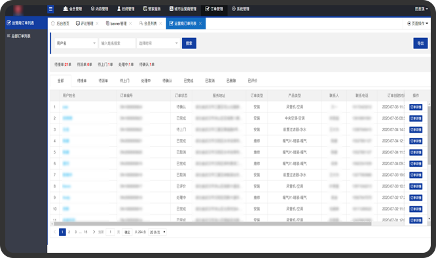
Task: Click the 用户姓名 column header
Action: tap(69, 95)
